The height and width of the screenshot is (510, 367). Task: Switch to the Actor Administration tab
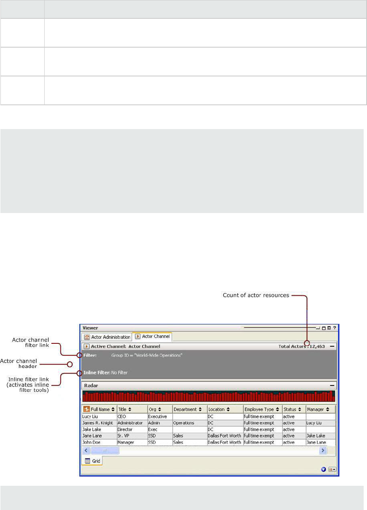coord(107,337)
